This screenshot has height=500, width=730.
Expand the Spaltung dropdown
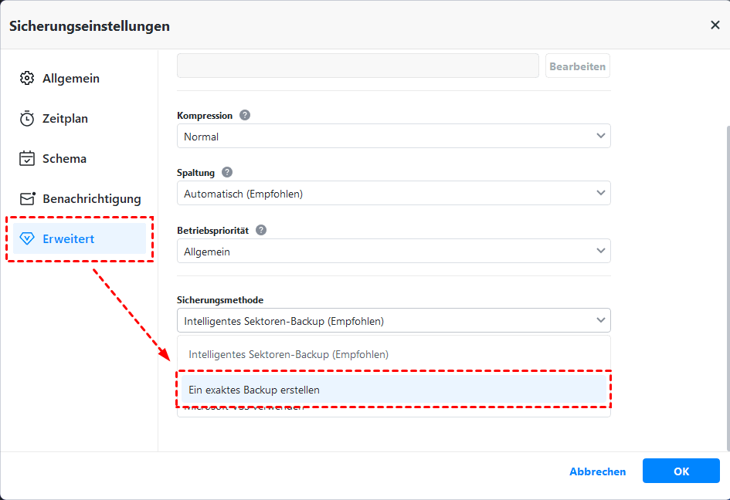point(393,193)
